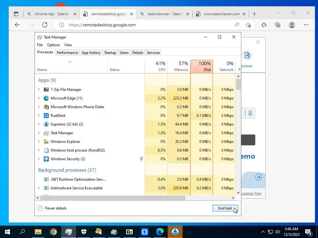Collapse view with Fewer details

pyautogui.click(x=52, y=208)
